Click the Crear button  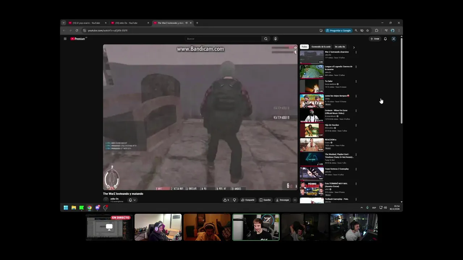(375, 39)
